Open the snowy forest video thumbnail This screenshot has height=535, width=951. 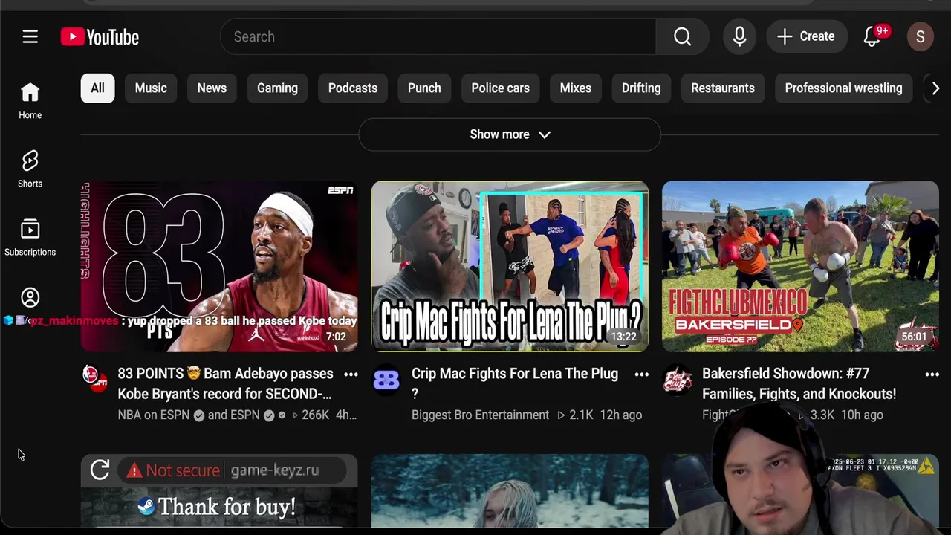pos(510,491)
